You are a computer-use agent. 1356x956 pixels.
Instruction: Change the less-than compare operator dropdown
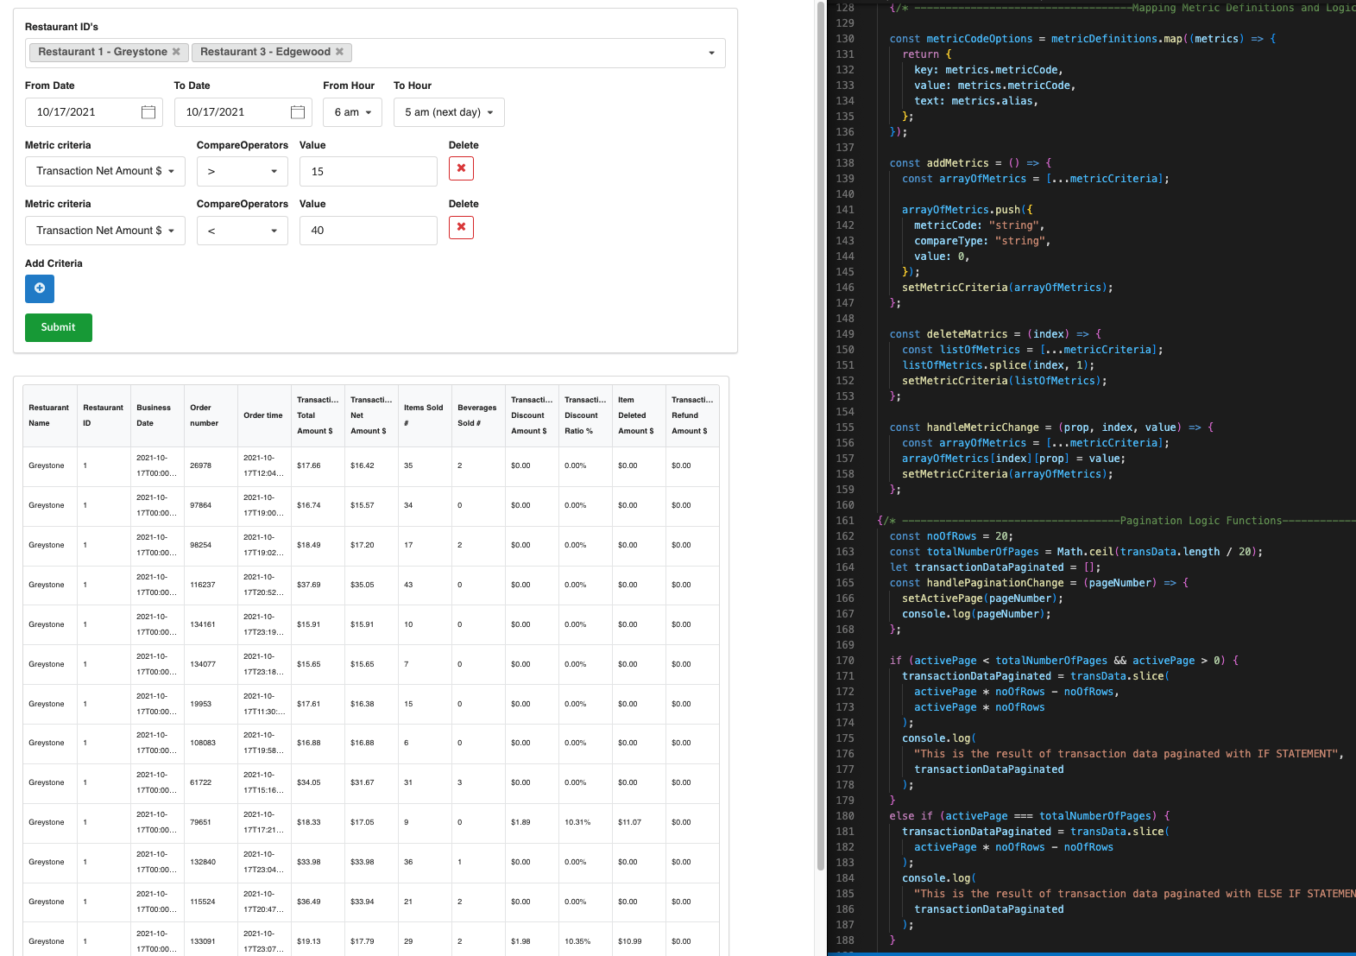coord(243,231)
